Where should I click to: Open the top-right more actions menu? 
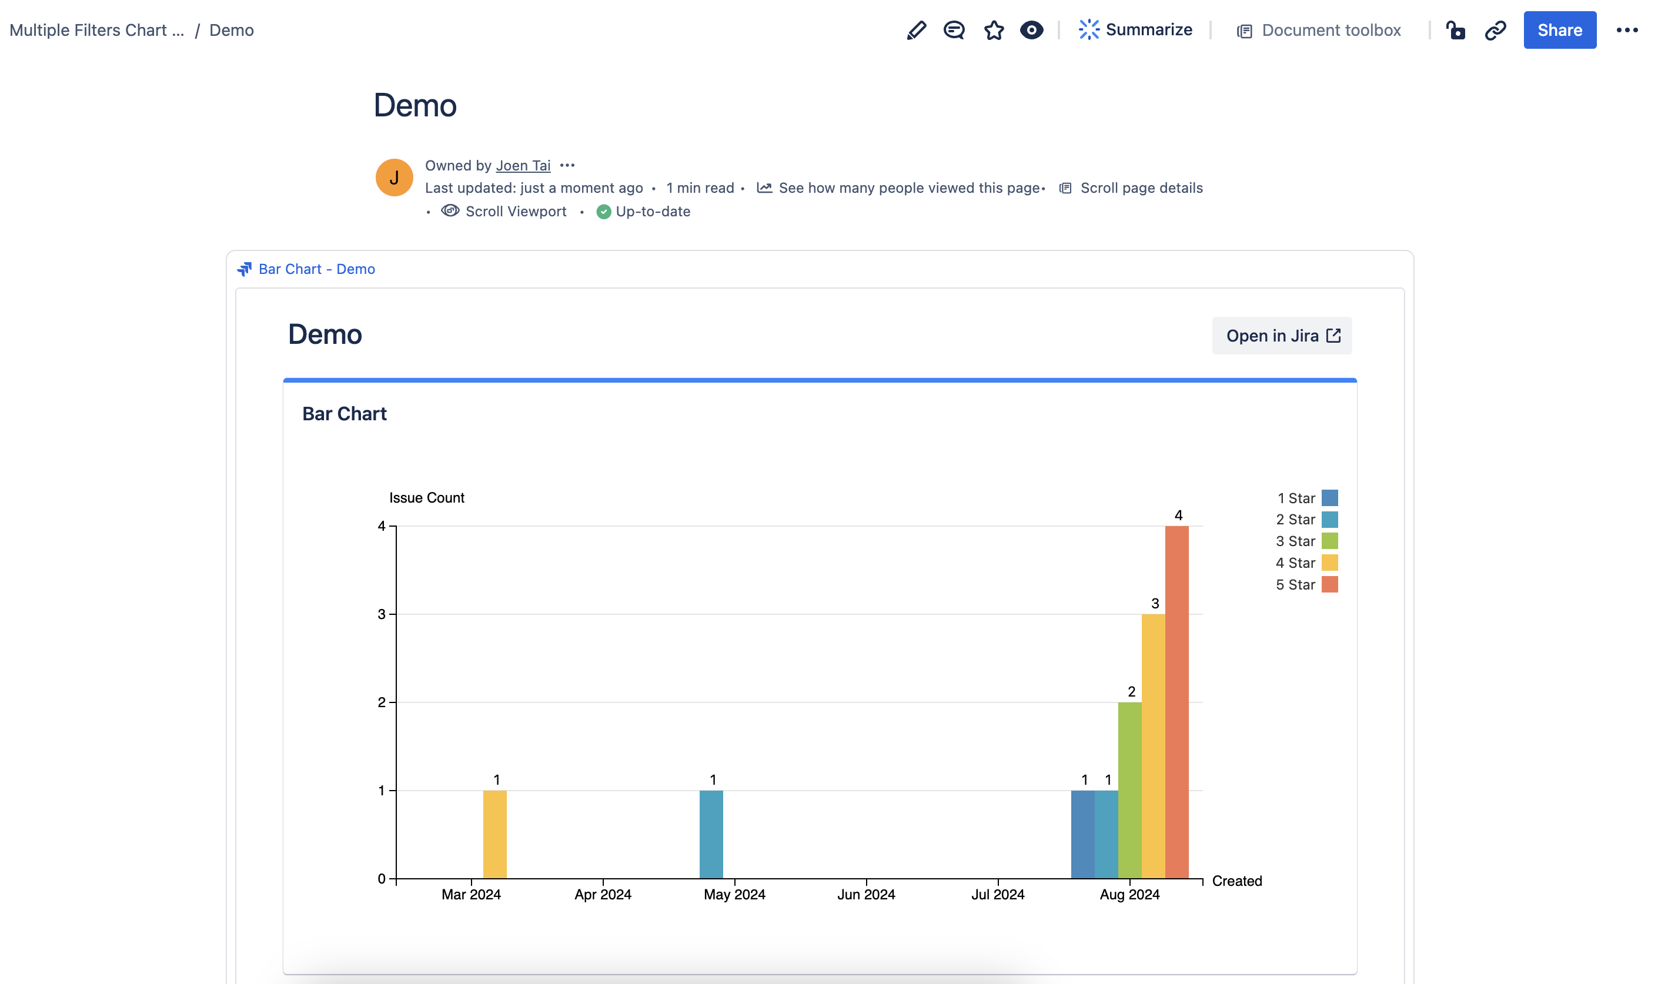1627,30
